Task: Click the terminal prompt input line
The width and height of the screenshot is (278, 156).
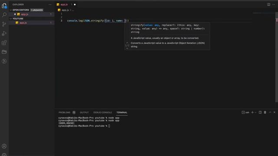Action: (x=84, y=126)
